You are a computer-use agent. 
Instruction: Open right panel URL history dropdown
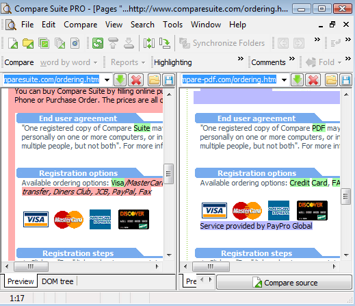[x=284, y=80]
